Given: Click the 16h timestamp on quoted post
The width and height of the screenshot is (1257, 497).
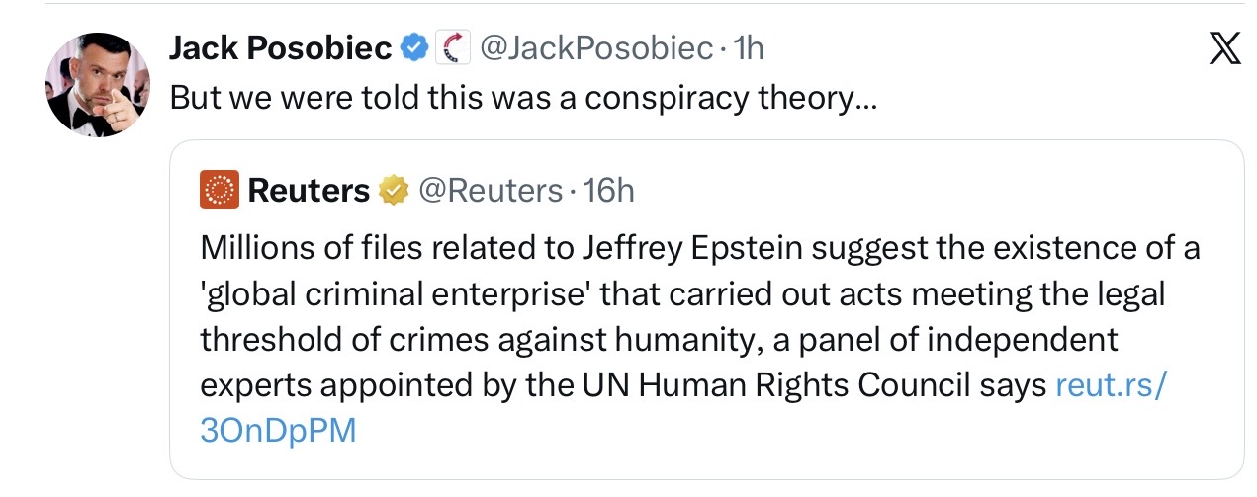Looking at the screenshot, I should (609, 190).
